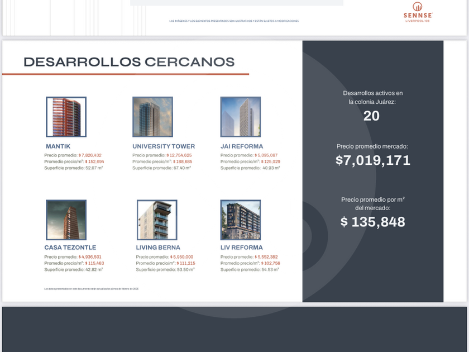Click the active developments count 20
The image size is (469, 352).
[x=371, y=116]
